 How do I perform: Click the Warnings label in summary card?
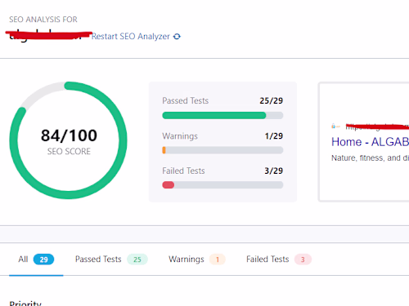pyautogui.click(x=180, y=136)
